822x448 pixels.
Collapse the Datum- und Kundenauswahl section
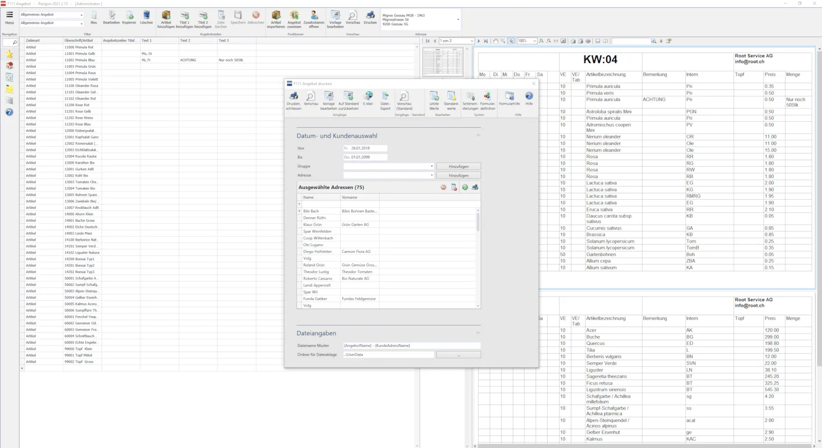[x=478, y=135]
